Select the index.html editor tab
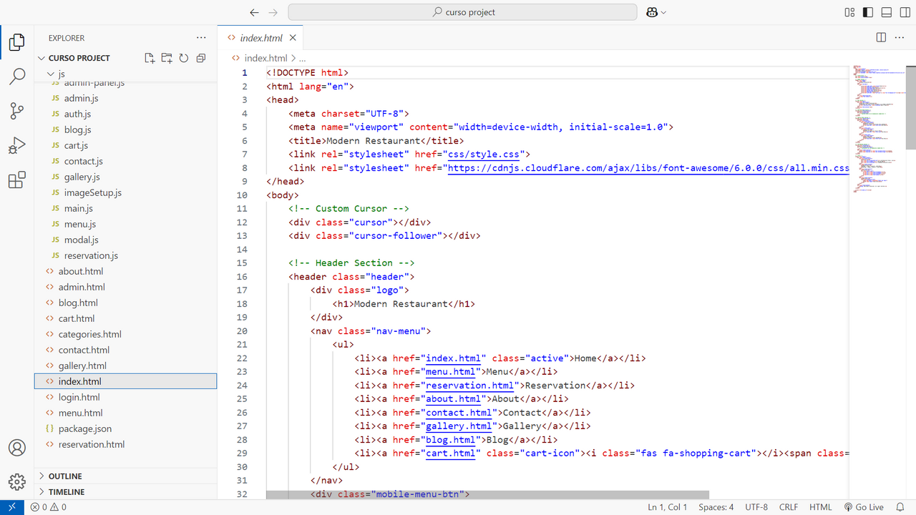 pyautogui.click(x=260, y=38)
